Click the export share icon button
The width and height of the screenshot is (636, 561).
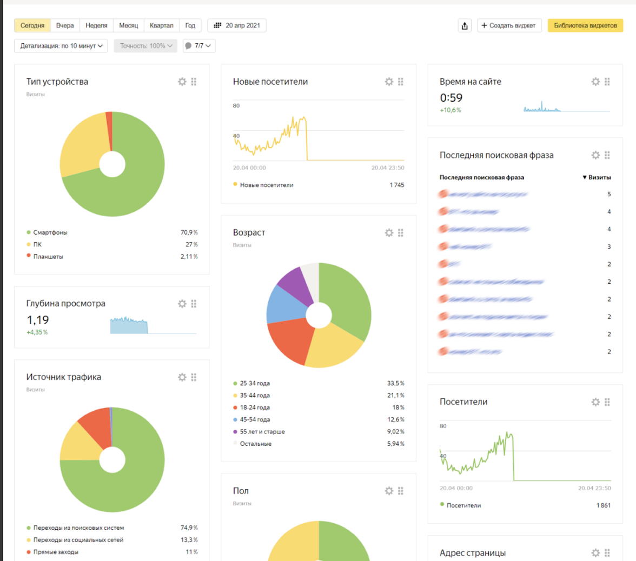coord(465,25)
